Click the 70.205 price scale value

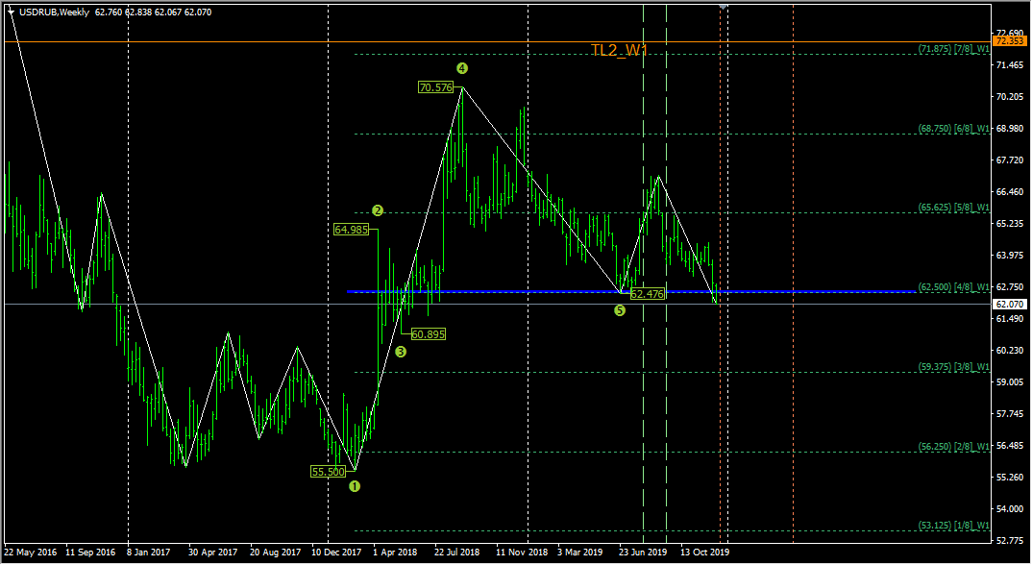pyautogui.click(x=1010, y=97)
